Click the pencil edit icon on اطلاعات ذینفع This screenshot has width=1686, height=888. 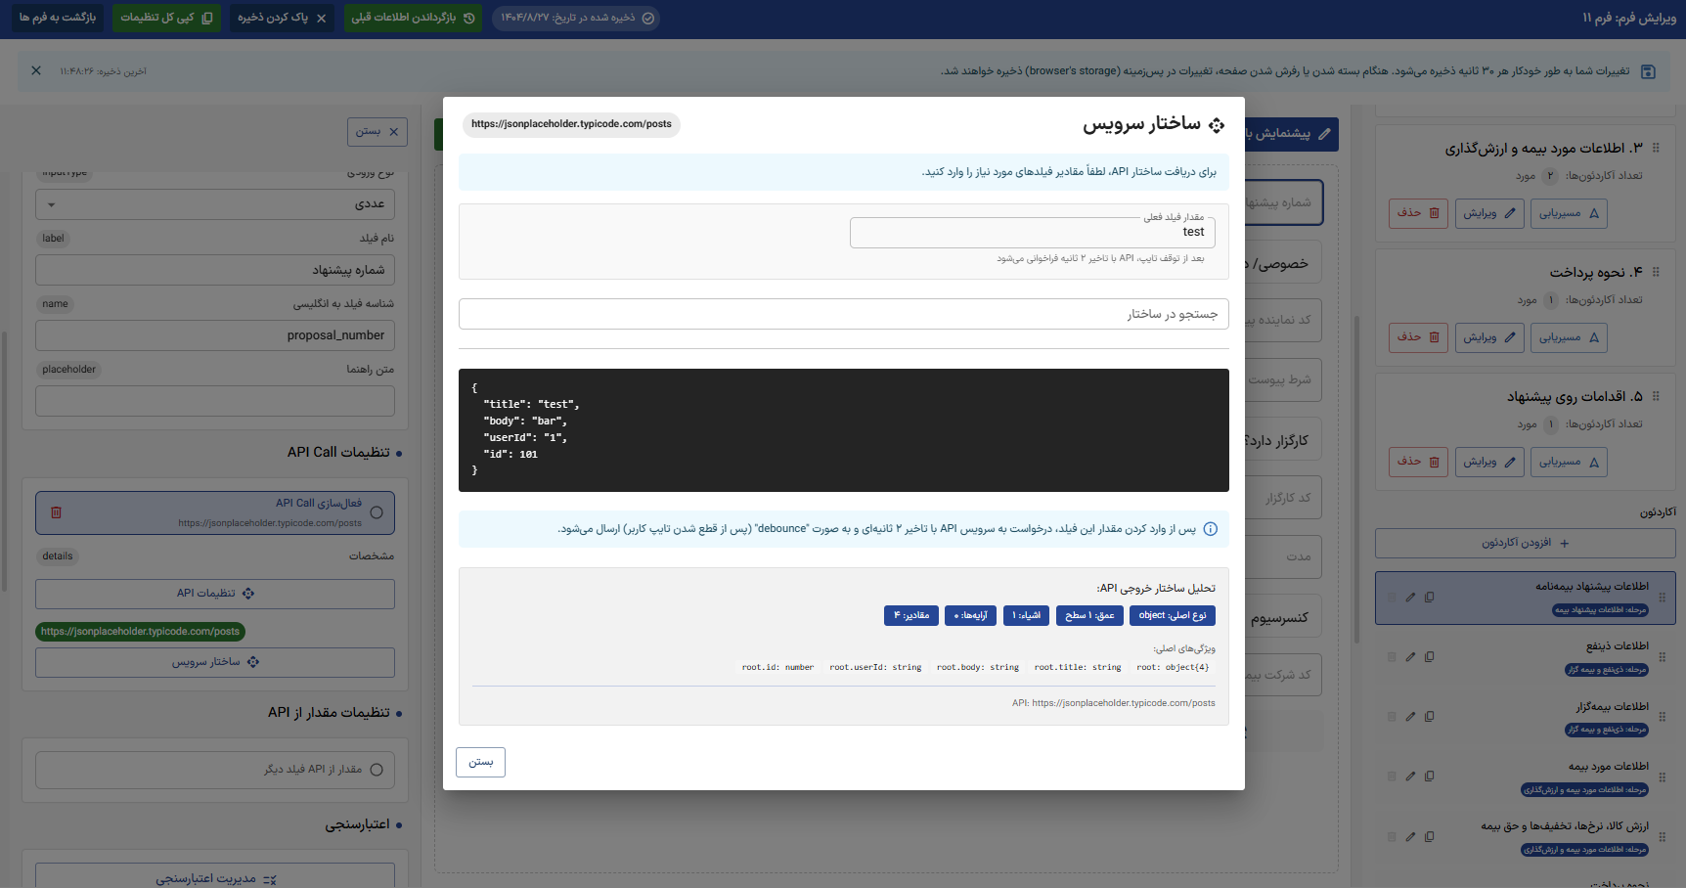pos(1410,657)
